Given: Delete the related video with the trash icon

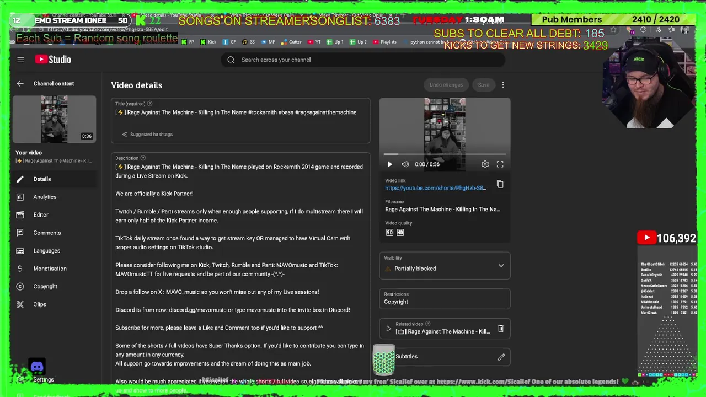Looking at the screenshot, I should tap(501, 329).
